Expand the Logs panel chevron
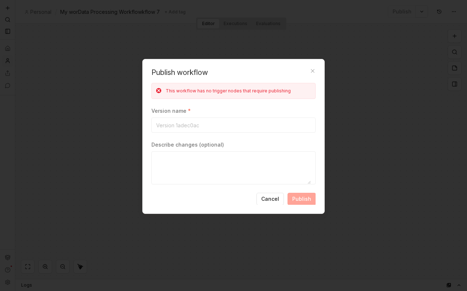 [459, 285]
